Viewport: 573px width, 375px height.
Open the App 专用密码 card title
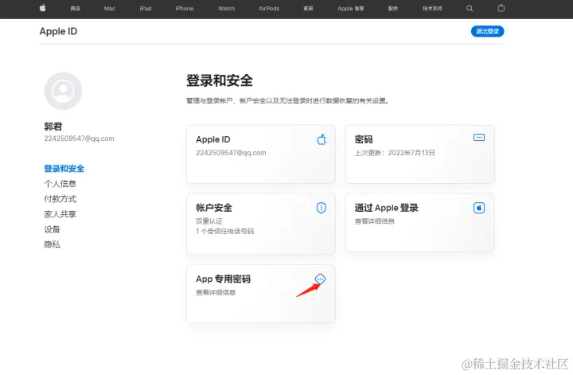(x=224, y=279)
